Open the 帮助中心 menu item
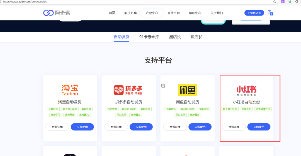Screen dimensions: 301x156 pyautogui.click(x=195, y=13)
